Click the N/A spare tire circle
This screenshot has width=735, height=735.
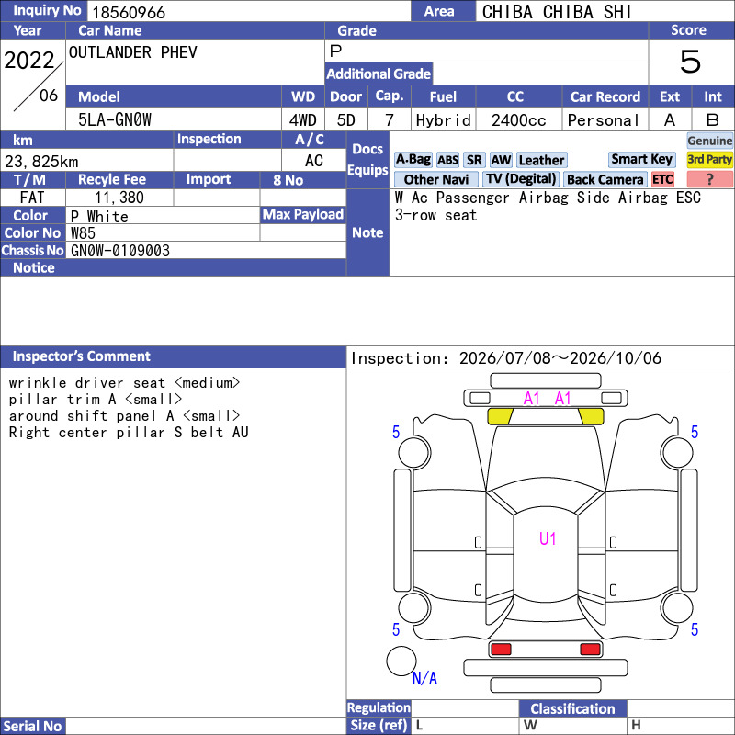401,661
